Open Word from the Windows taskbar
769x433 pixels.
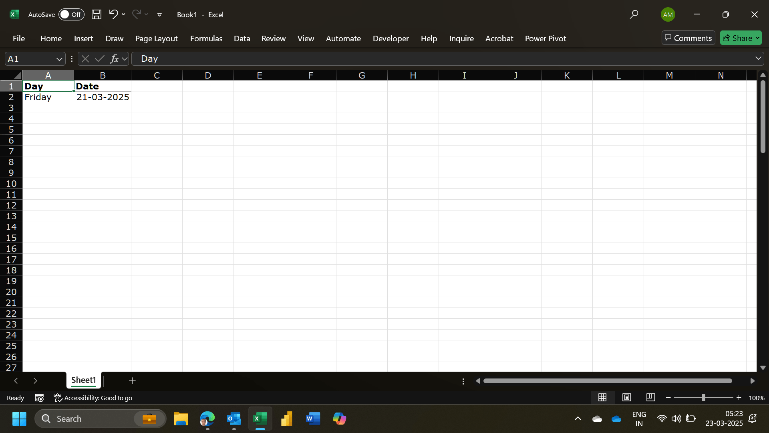tap(313, 419)
